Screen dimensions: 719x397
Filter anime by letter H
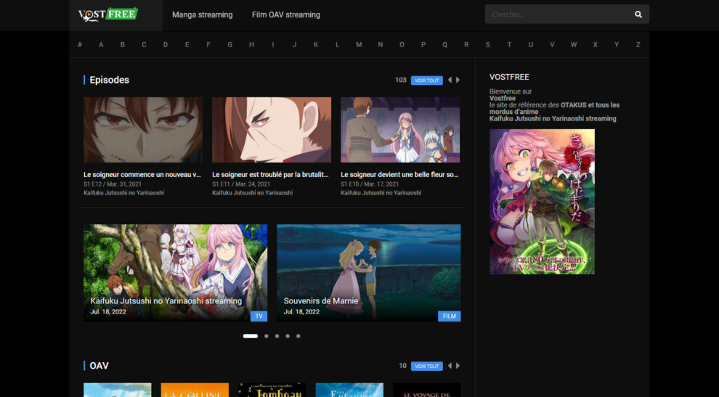[x=251, y=44]
